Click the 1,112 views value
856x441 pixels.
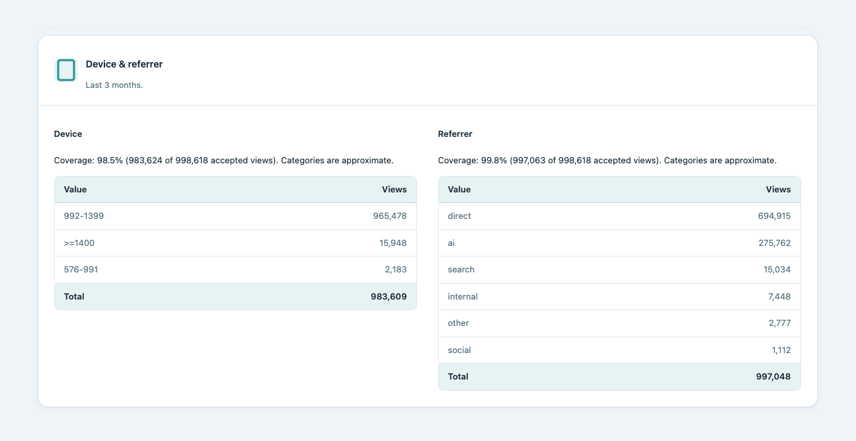tap(780, 350)
